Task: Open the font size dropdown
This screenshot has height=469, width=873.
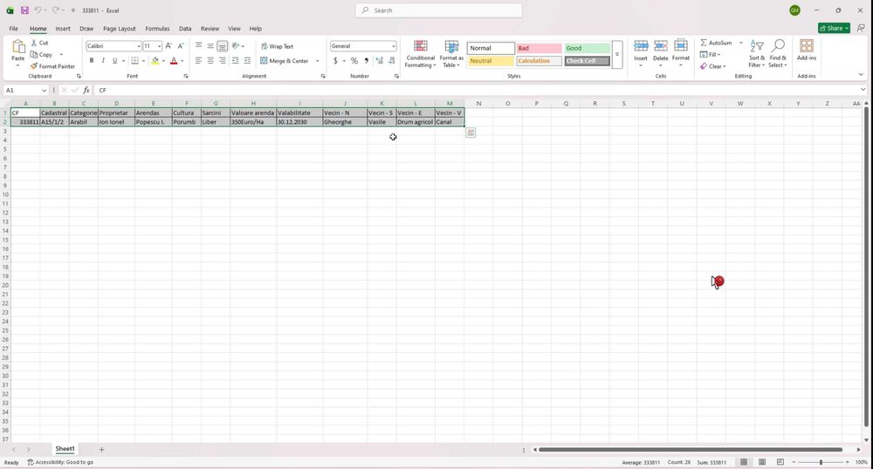Action: (x=159, y=46)
